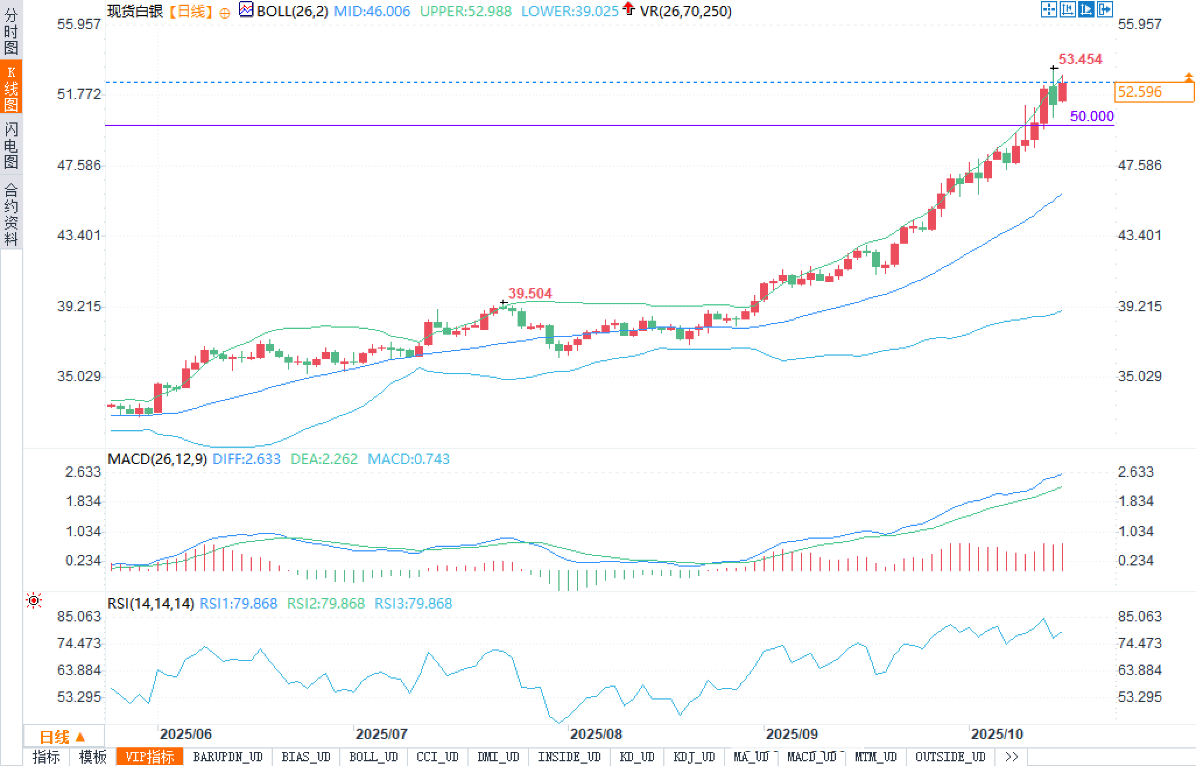1196x766 pixels.
Task: Click the axis measurement tool icon
Action: (x=1067, y=10)
